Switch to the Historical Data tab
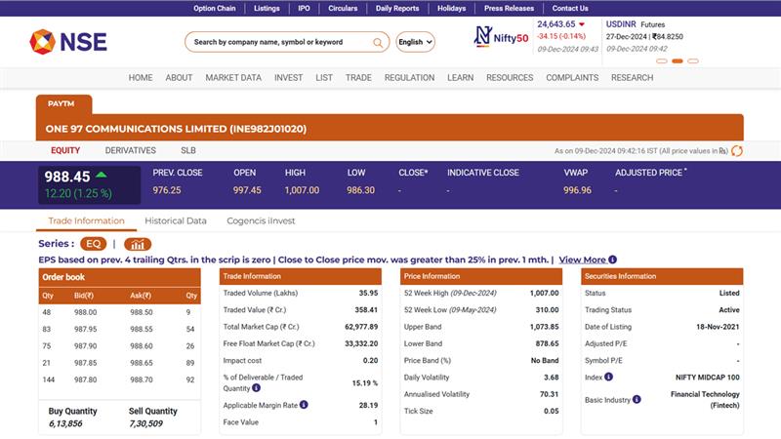781x439 pixels. [x=176, y=221]
